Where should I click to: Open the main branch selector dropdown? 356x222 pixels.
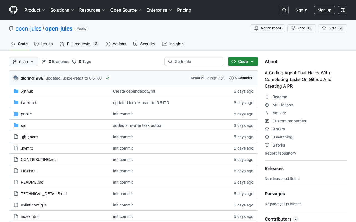[23, 61]
